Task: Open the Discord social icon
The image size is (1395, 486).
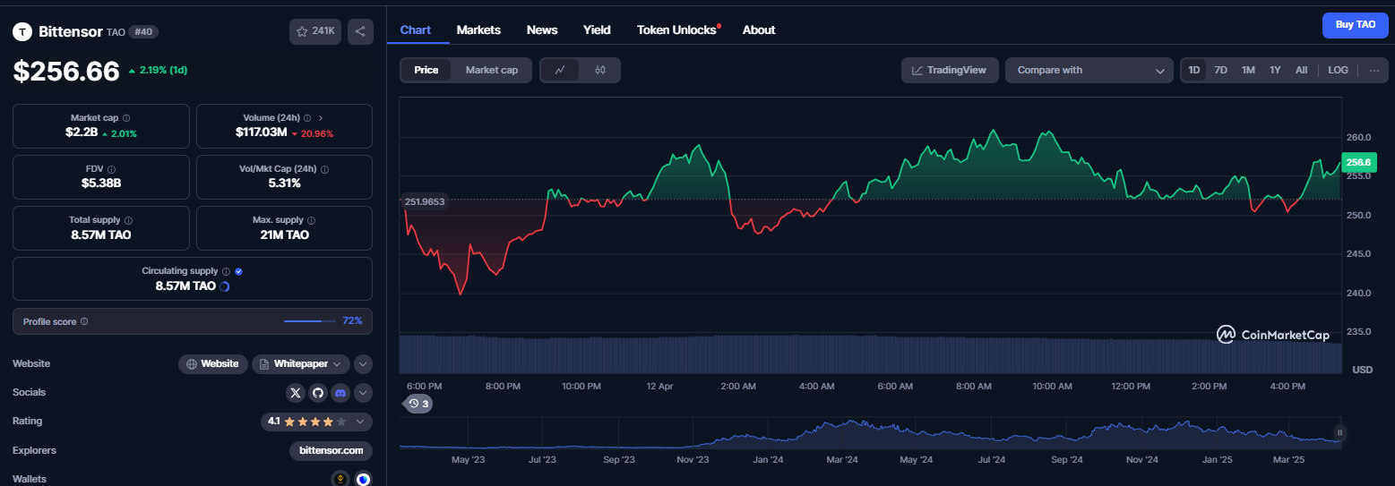Action: [340, 392]
